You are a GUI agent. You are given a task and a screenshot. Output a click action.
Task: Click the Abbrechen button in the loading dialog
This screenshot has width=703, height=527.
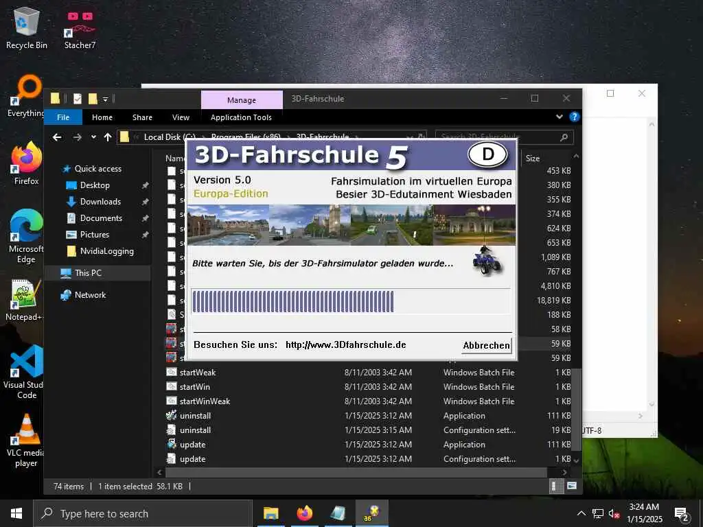click(x=487, y=345)
